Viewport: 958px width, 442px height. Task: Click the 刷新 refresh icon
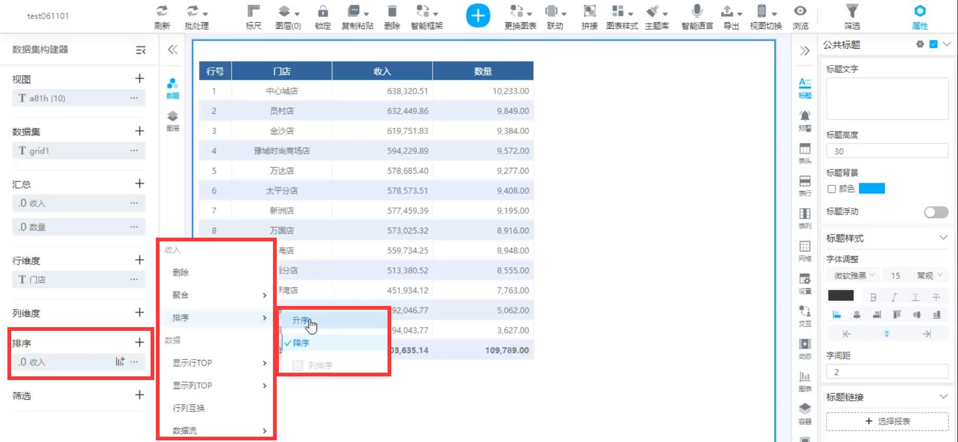162,11
